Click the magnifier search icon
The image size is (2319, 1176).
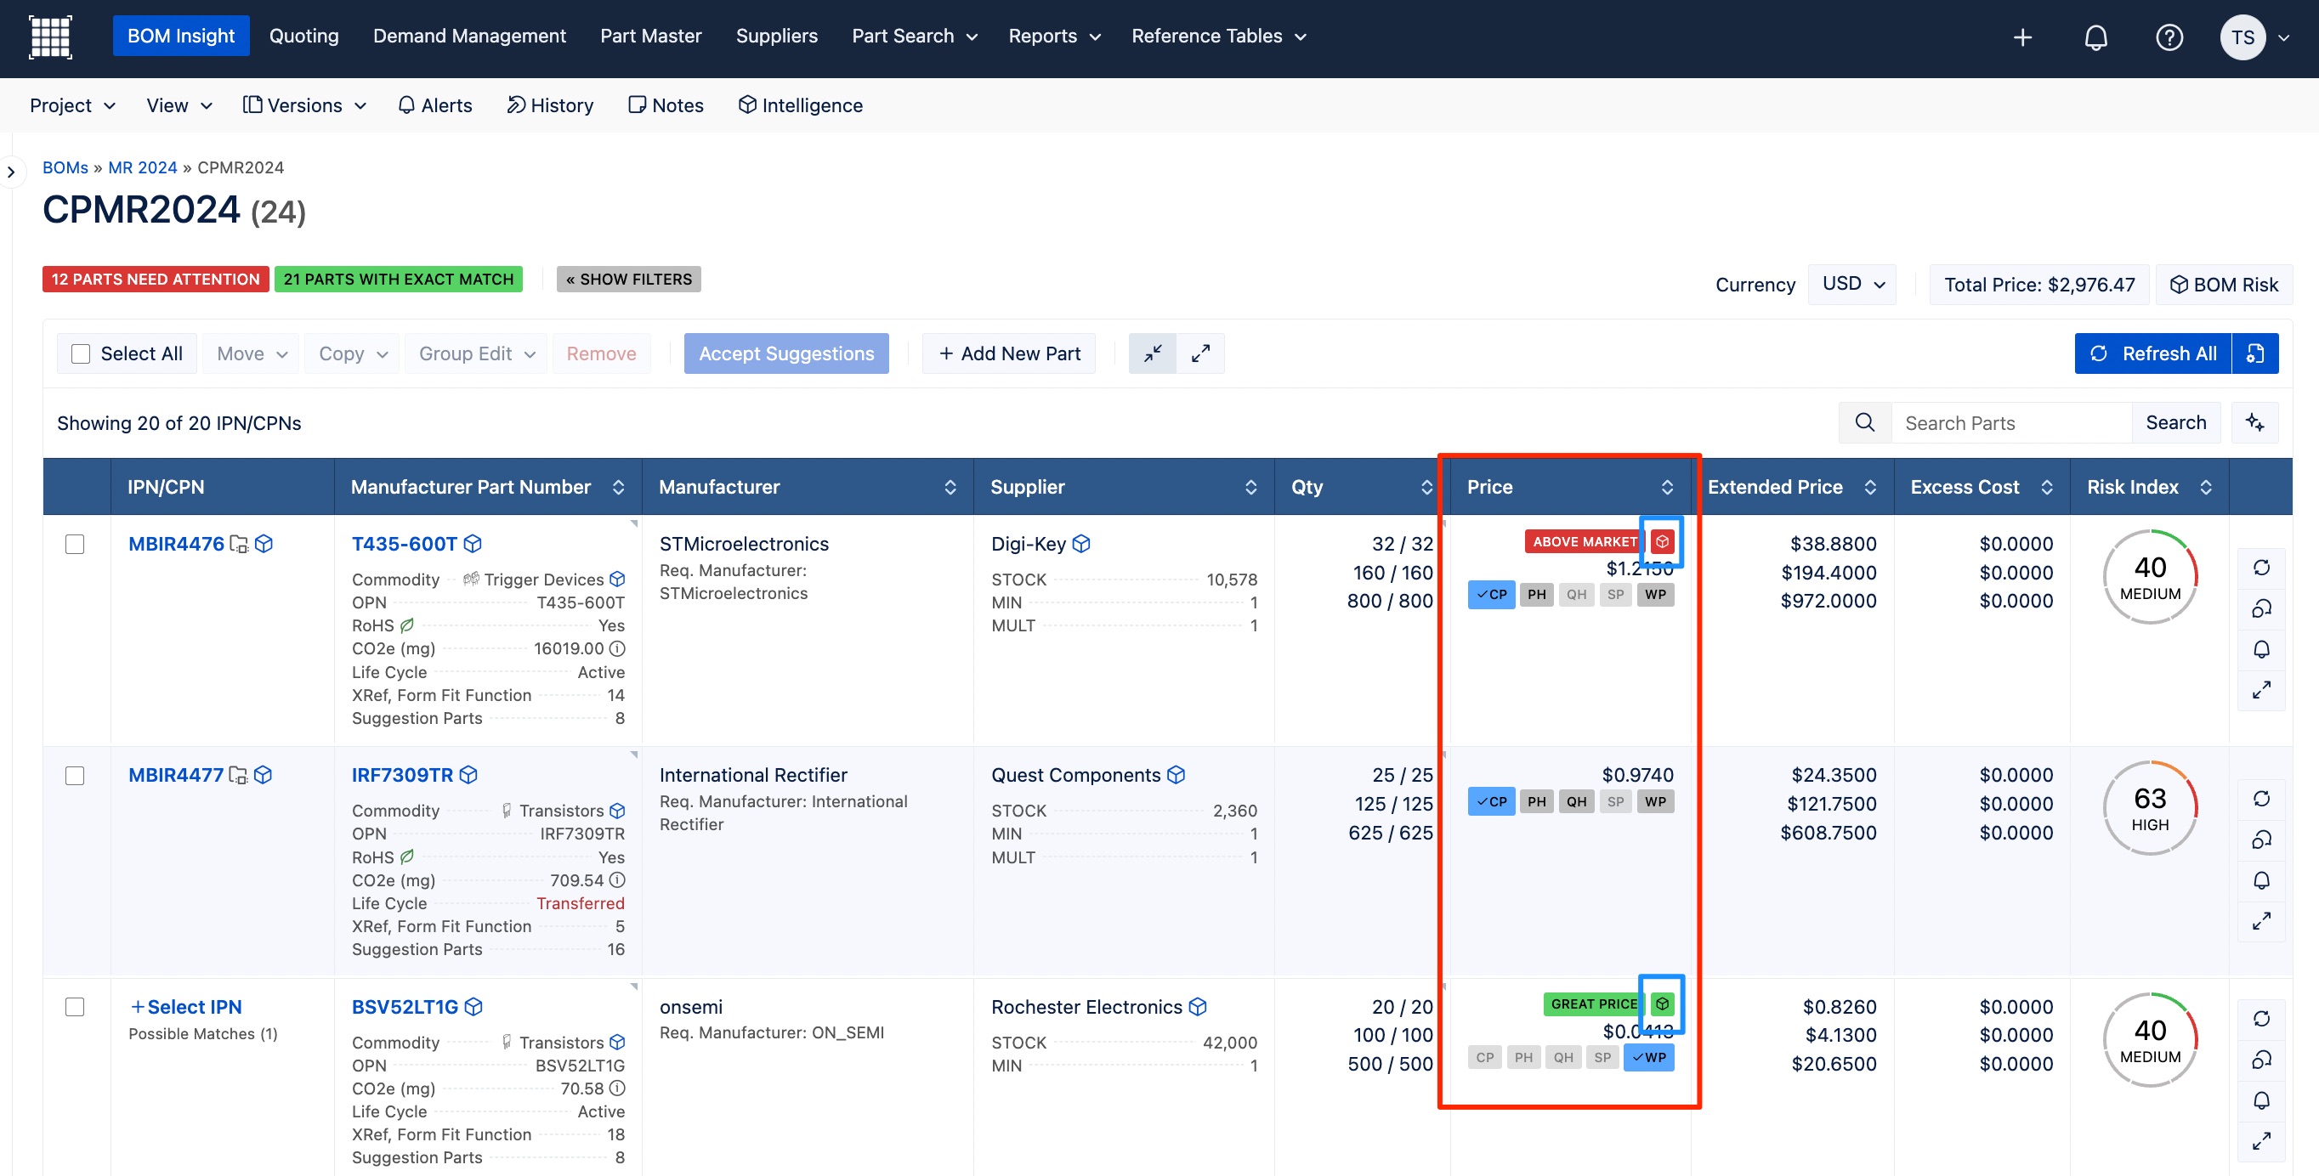tap(1865, 423)
